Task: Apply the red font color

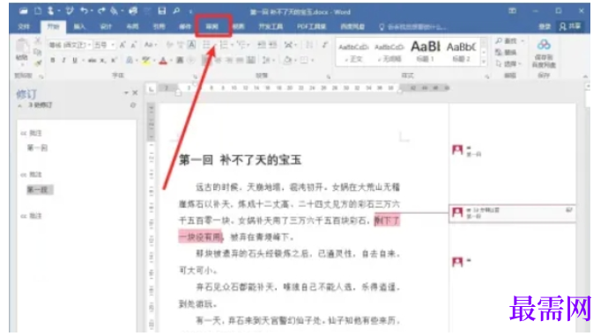Action: point(163,60)
